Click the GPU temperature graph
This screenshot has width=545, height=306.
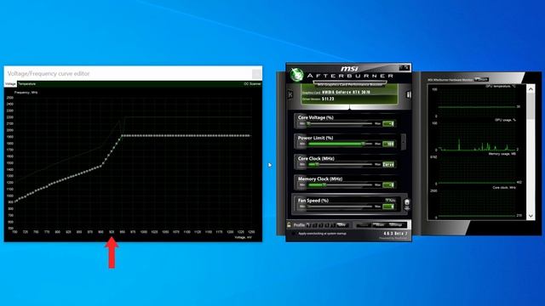(x=477, y=102)
